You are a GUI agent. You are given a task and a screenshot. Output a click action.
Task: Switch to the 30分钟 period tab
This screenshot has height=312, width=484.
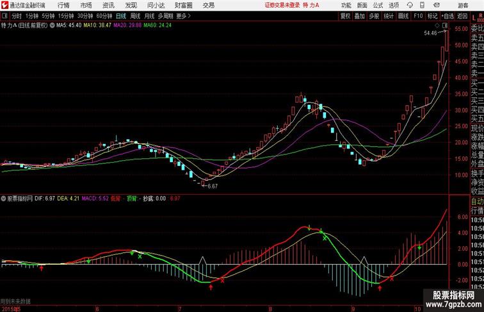point(85,16)
